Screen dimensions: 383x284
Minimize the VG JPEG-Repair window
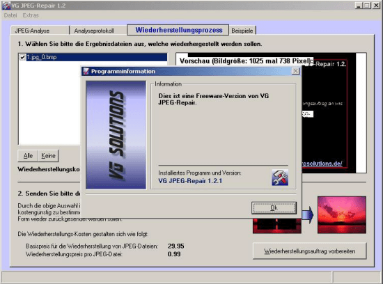[x=359, y=6]
